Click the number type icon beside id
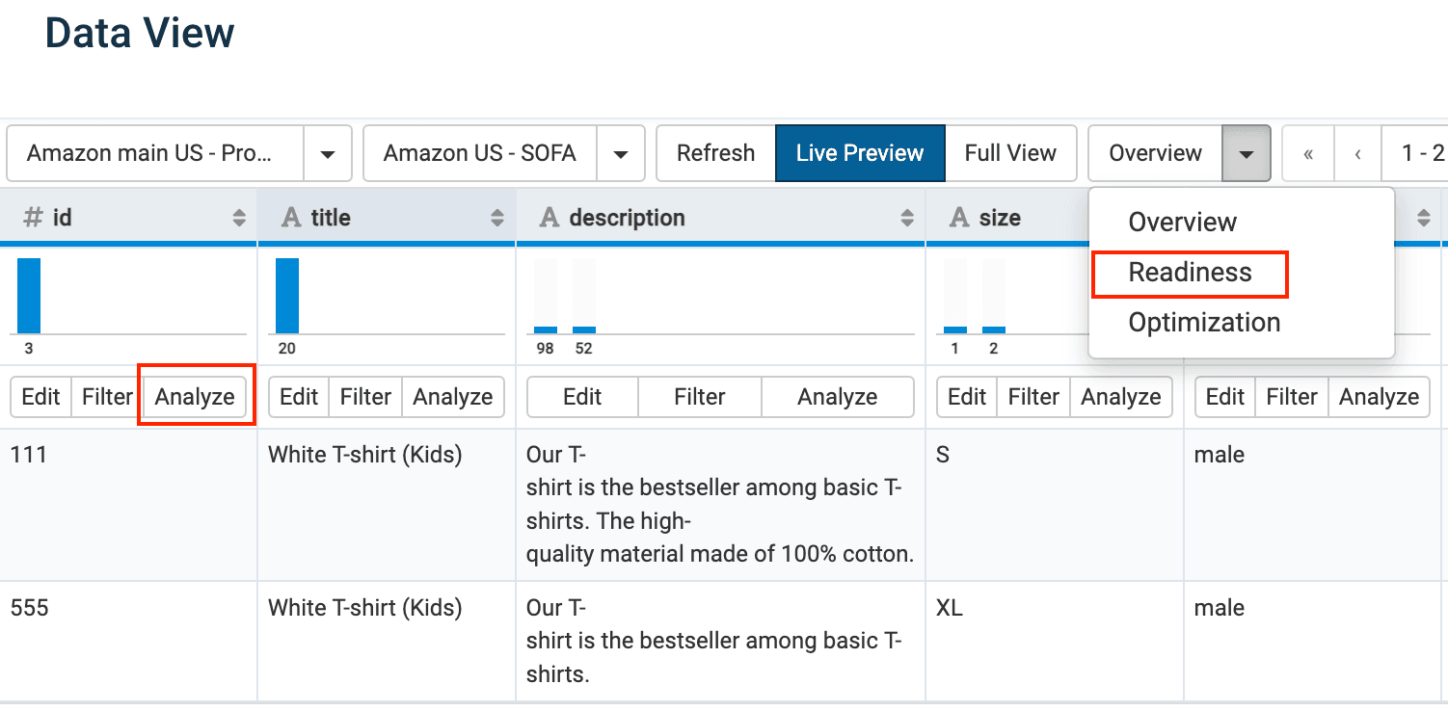The height and width of the screenshot is (711, 1448). (x=33, y=218)
